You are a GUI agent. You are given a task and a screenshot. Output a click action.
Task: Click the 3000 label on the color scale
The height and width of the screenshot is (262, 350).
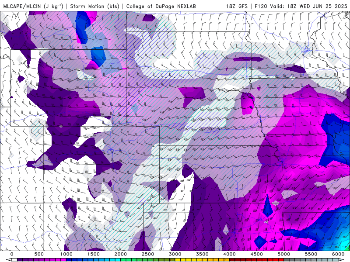[175, 254]
